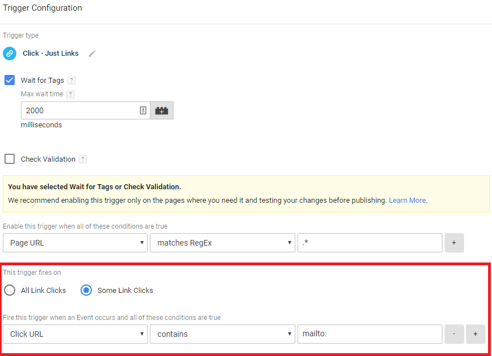Open Wait for Tags help icon
Viewport: 492px width, 356px height.
[x=72, y=81]
